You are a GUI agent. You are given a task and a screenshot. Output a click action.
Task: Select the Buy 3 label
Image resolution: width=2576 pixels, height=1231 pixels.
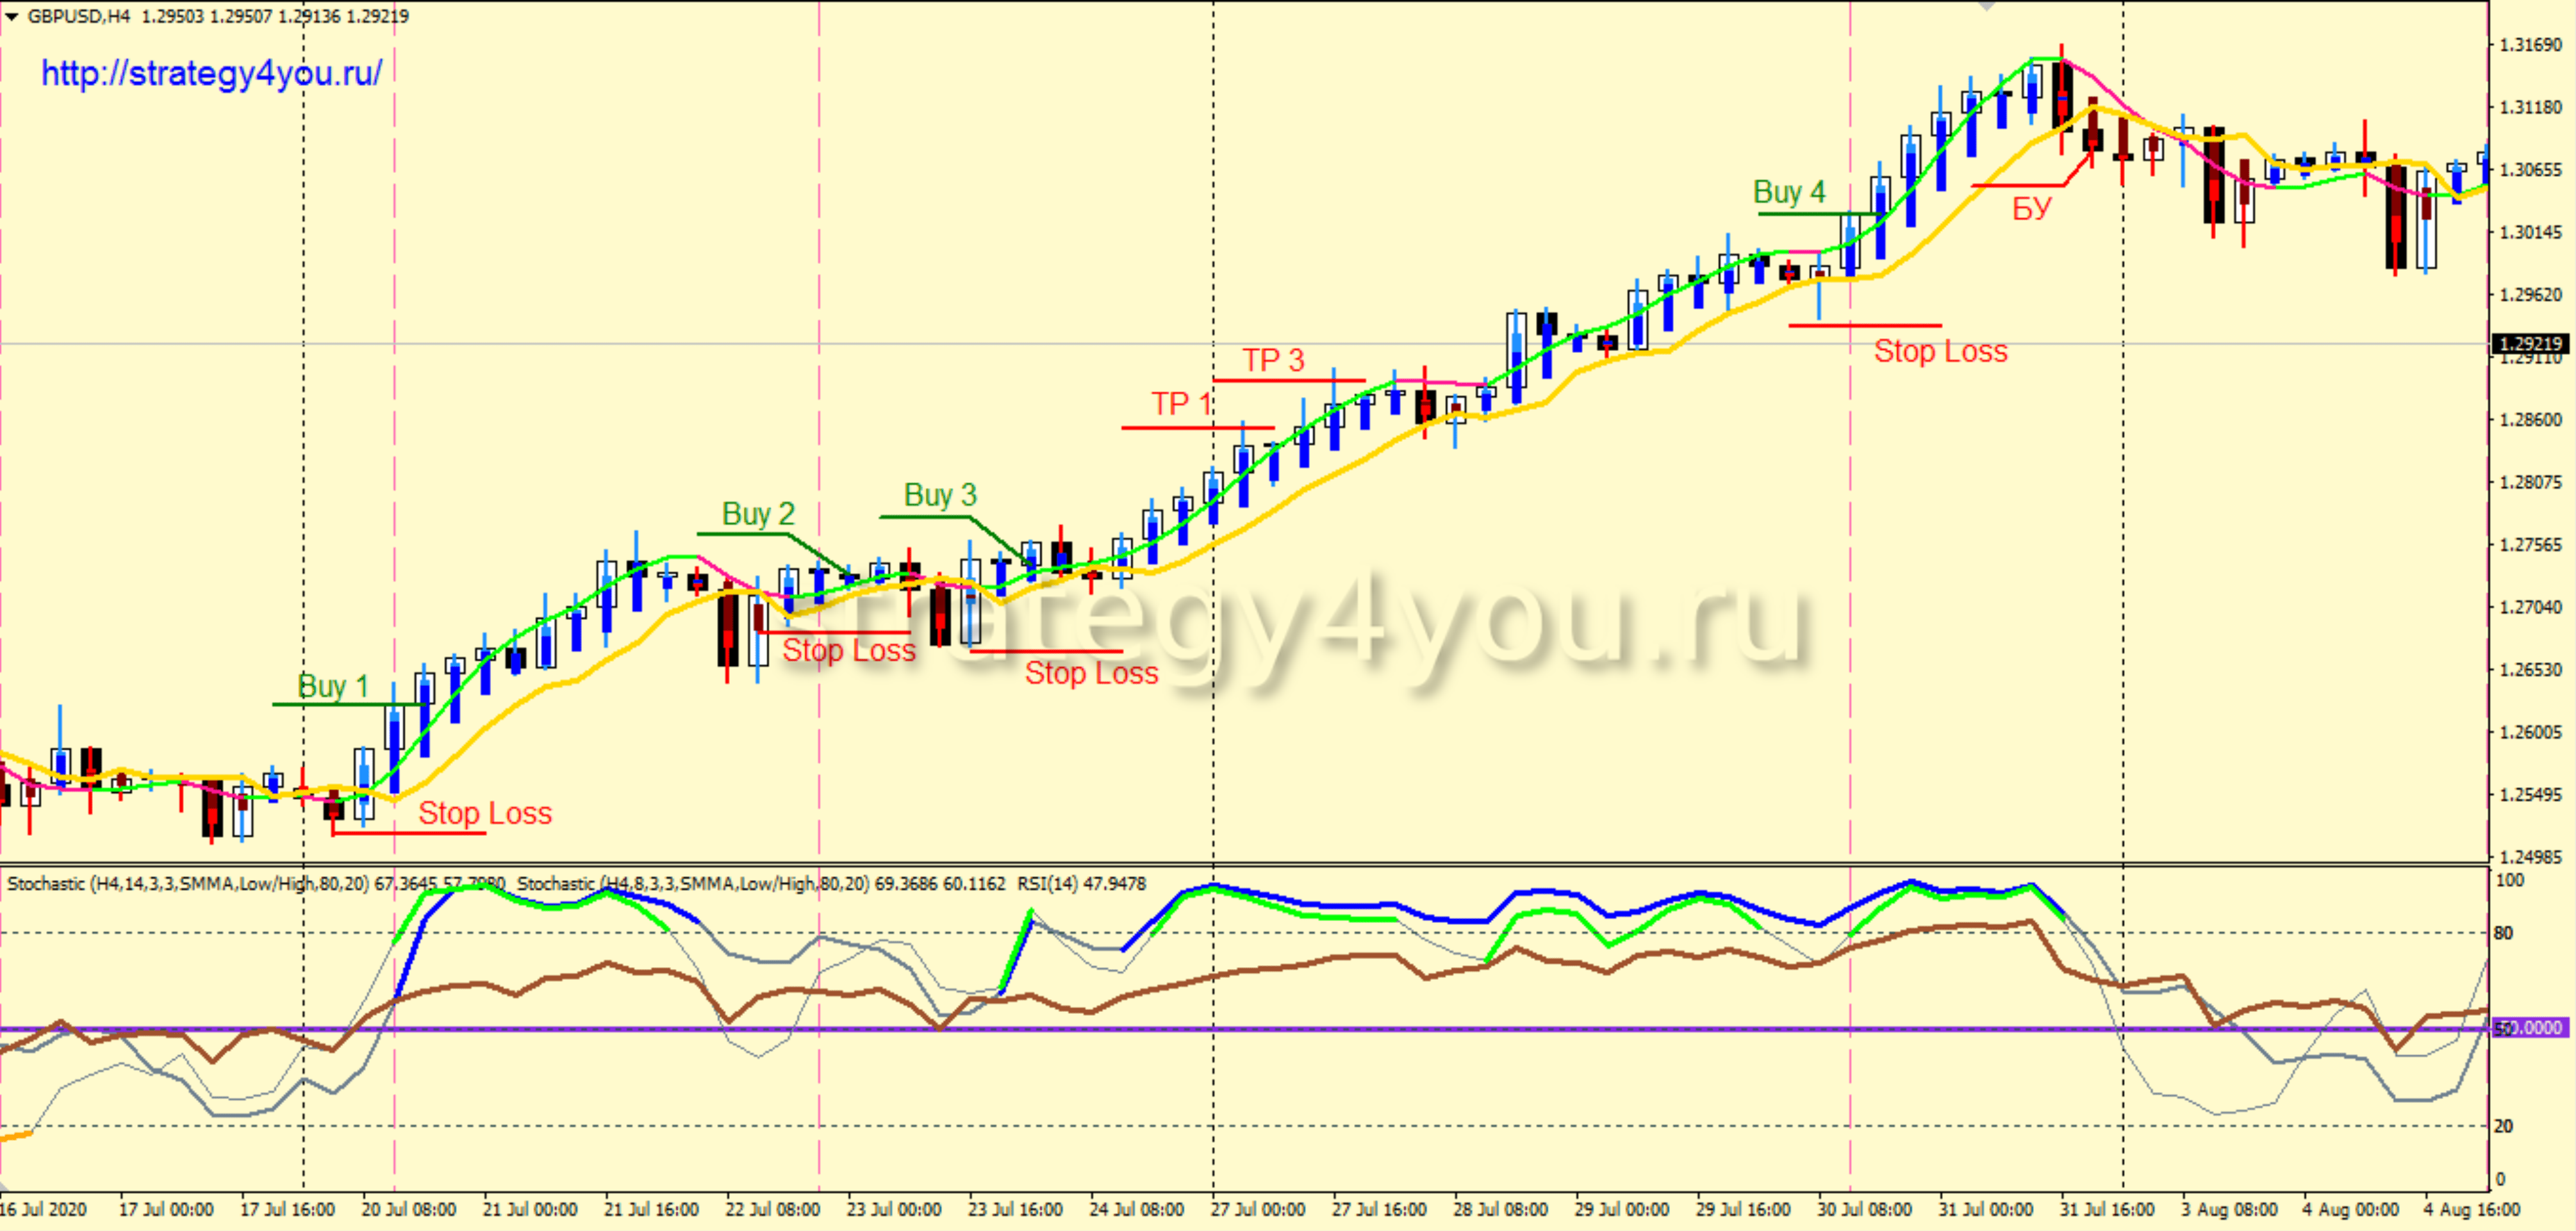coord(940,494)
